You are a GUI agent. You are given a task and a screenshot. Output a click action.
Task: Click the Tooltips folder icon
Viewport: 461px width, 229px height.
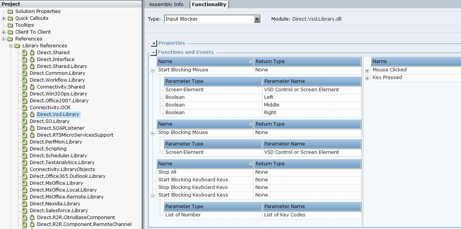coord(10,25)
